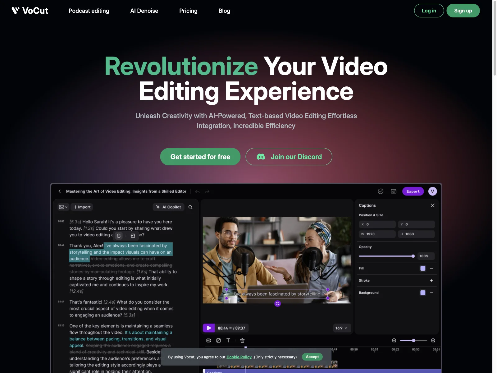Click the trash delete icon
The image size is (497, 373).
click(242, 340)
